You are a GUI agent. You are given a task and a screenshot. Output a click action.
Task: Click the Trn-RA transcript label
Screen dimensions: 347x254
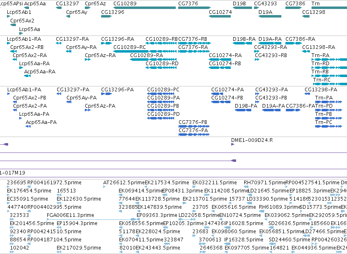point(320,55)
